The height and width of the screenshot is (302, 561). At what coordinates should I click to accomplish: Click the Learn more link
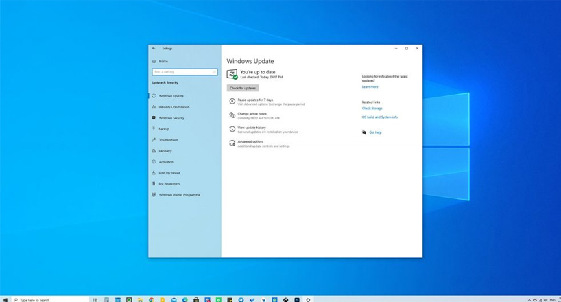[x=370, y=86]
